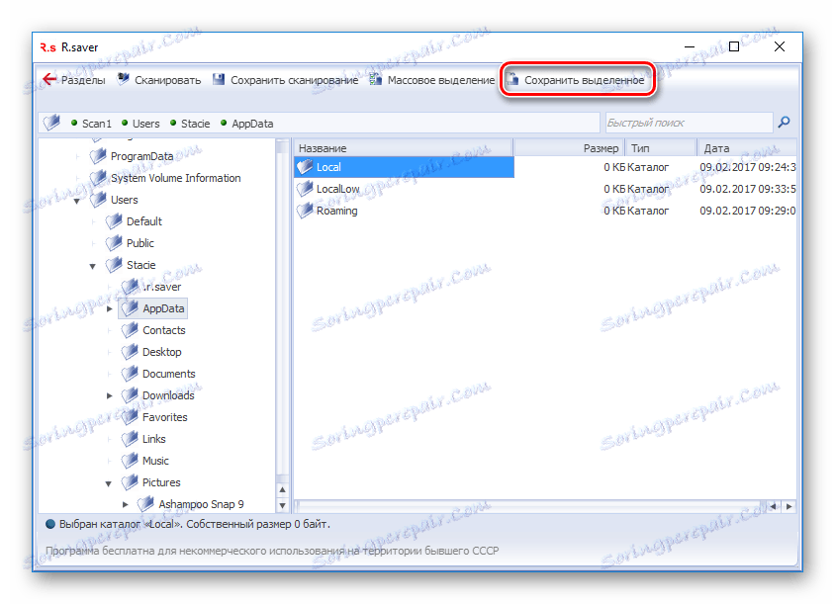Expand the Ashampoo Snap 9 node
This screenshot has height=604, width=835.
125,504
